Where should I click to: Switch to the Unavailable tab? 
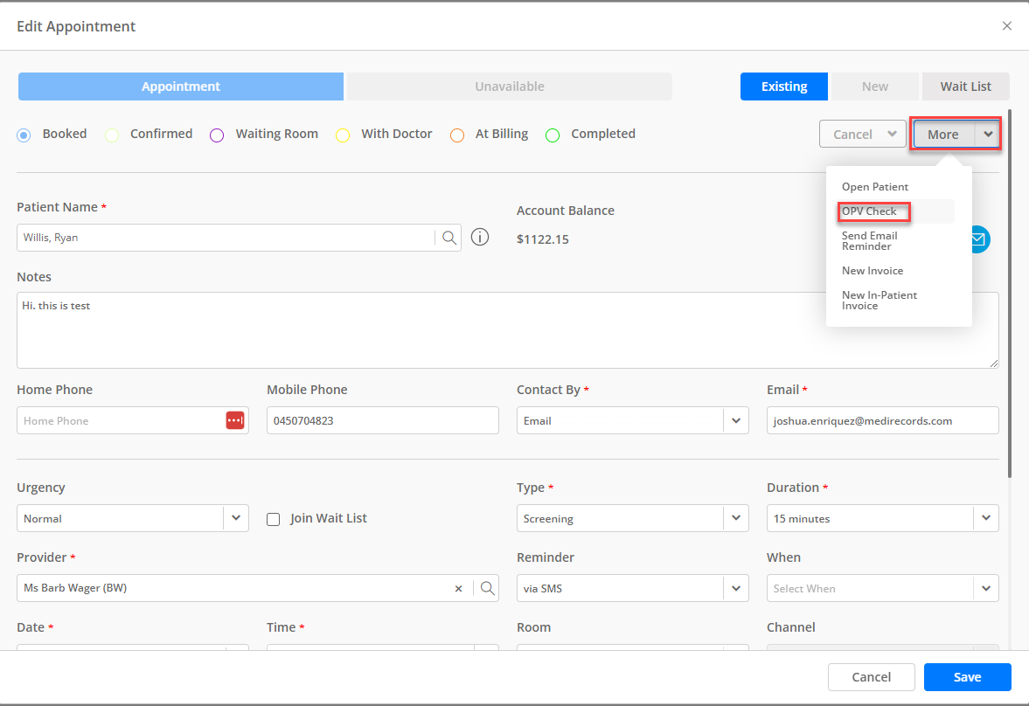[x=509, y=87]
